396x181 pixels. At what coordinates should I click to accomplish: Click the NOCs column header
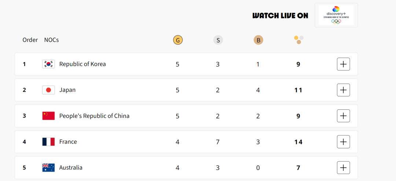[52, 40]
